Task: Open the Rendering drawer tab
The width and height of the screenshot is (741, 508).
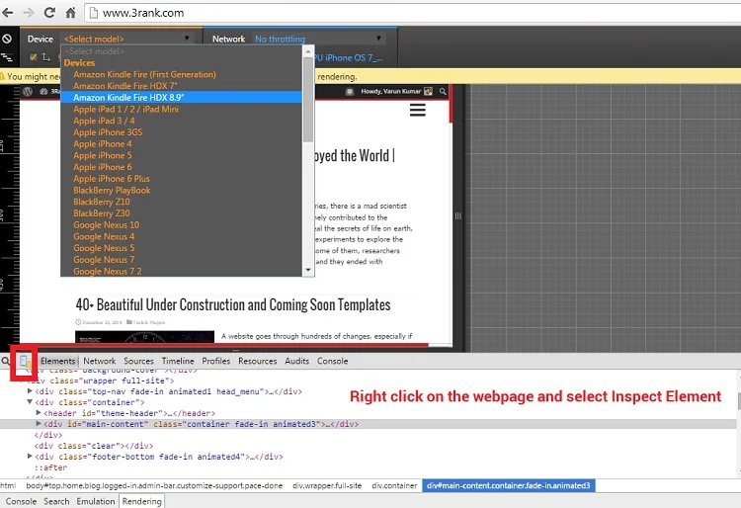Action: click(141, 501)
